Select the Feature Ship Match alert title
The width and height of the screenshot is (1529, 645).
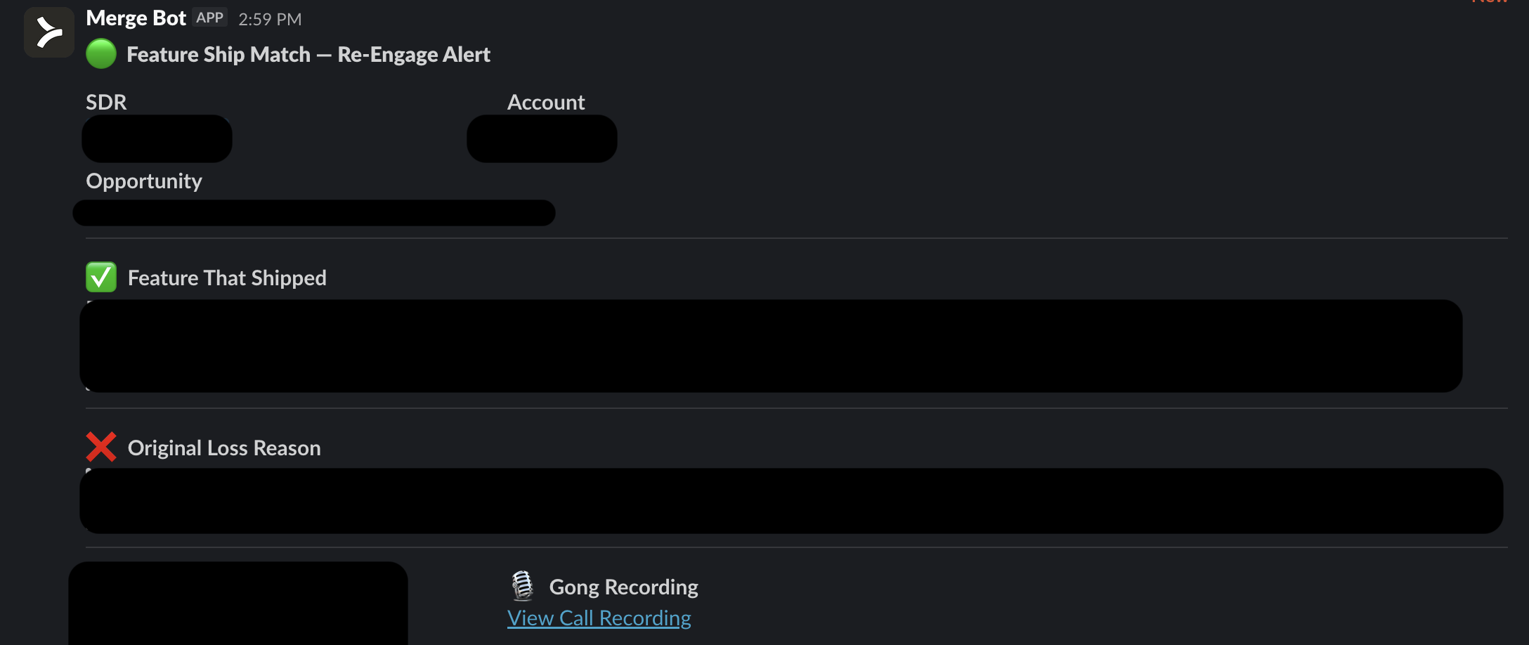308,55
